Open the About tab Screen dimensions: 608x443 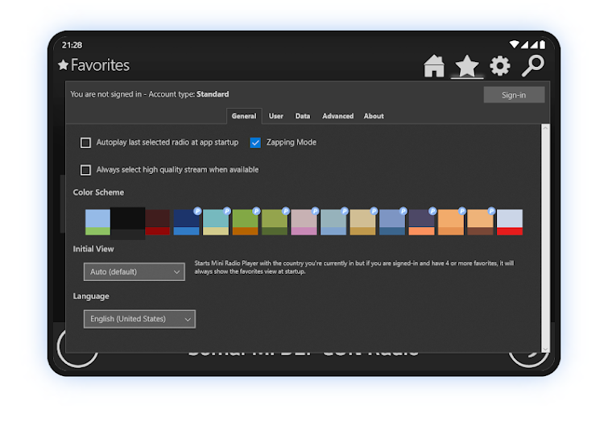click(x=374, y=116)
